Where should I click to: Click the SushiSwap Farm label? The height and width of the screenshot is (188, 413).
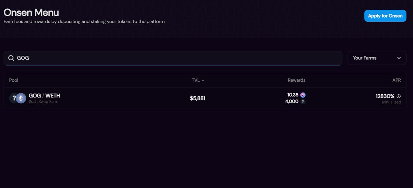tap(43, 102)
